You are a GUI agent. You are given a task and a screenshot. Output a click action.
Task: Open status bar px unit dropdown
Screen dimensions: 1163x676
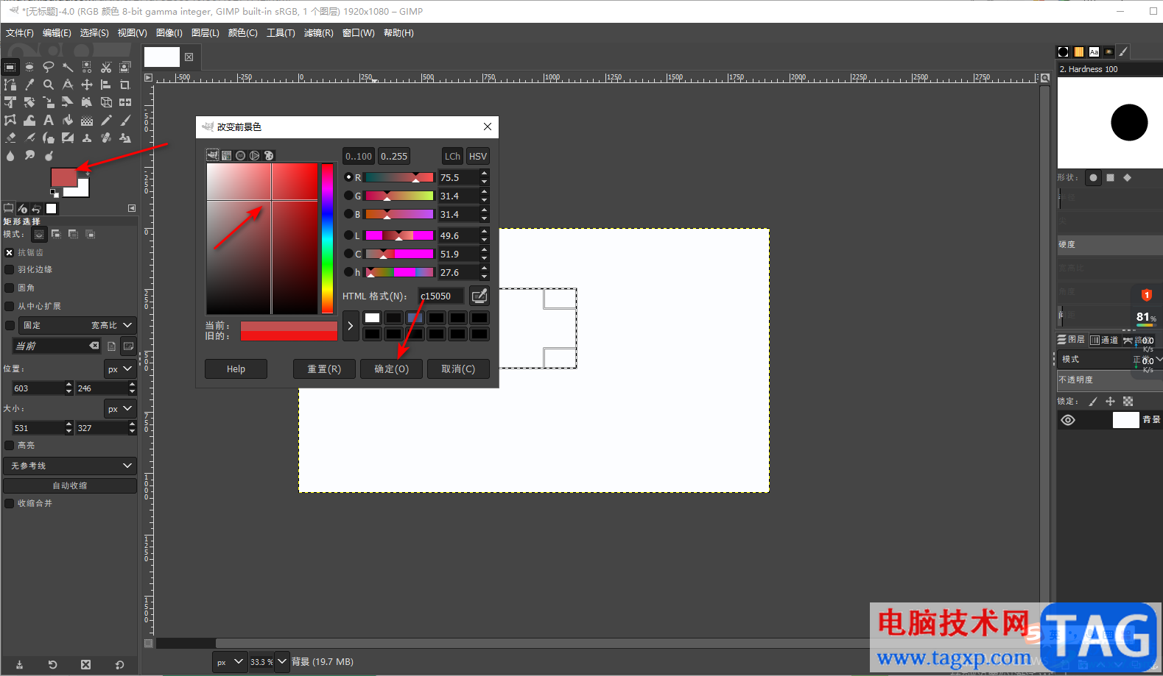pyautogui.click(x=230, y=661)
